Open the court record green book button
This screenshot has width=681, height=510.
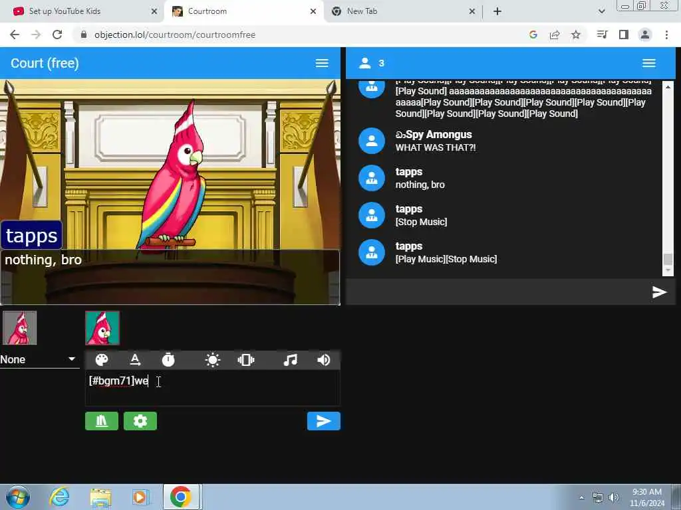(x=102, y=421)
